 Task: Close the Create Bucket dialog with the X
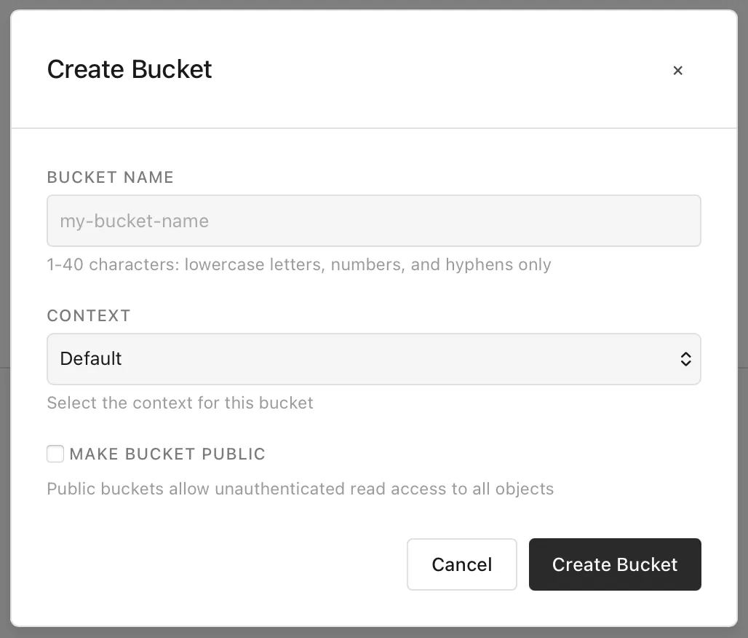click(677, 70)
